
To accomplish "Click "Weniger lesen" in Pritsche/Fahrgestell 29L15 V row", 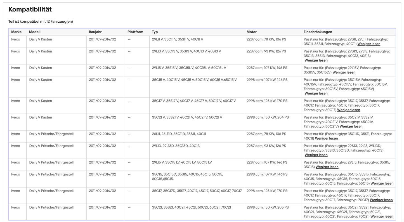I will (x=327, y=167).
